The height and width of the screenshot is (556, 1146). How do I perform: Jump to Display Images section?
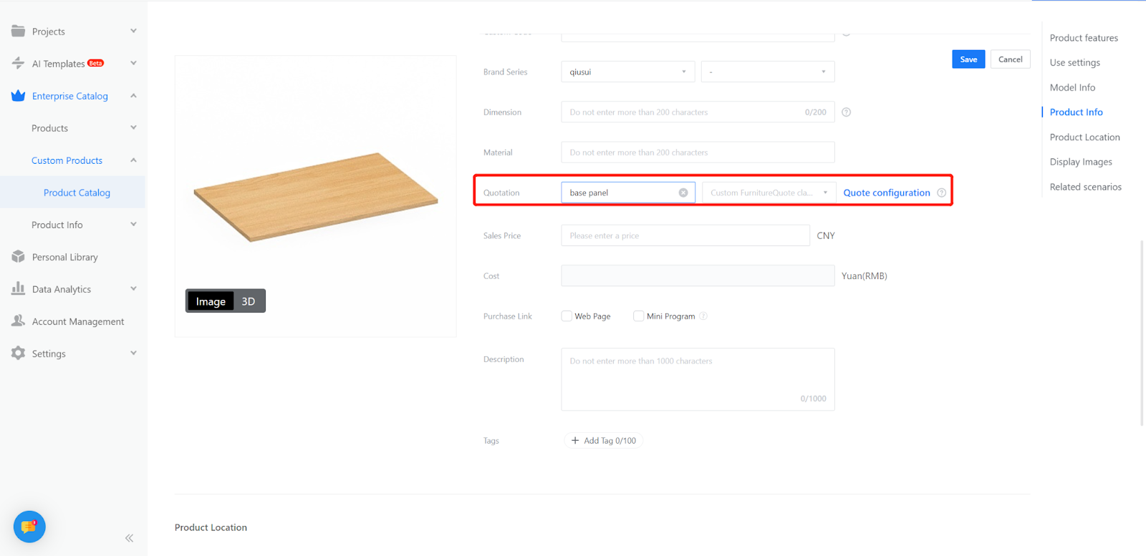point(1081,162)
